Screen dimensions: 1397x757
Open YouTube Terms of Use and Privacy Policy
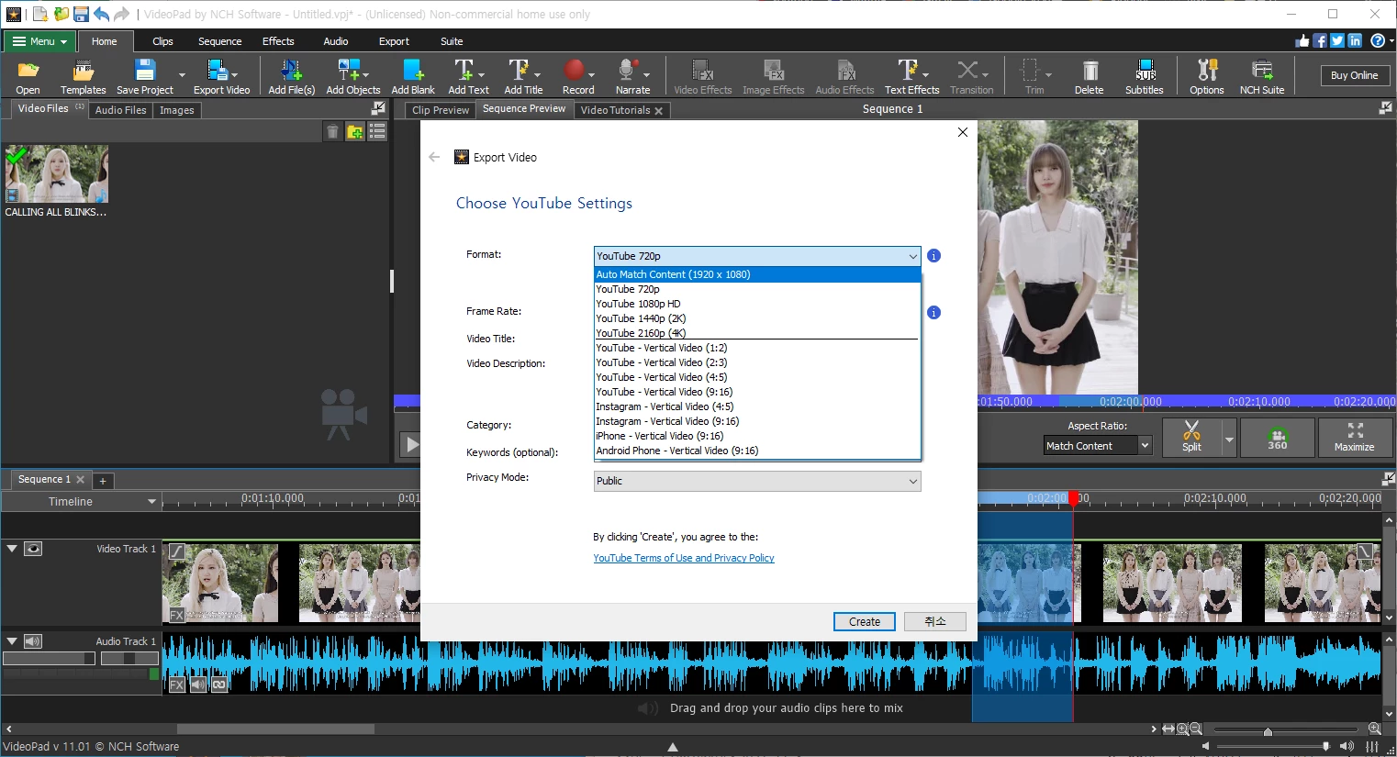coord(683,558)
